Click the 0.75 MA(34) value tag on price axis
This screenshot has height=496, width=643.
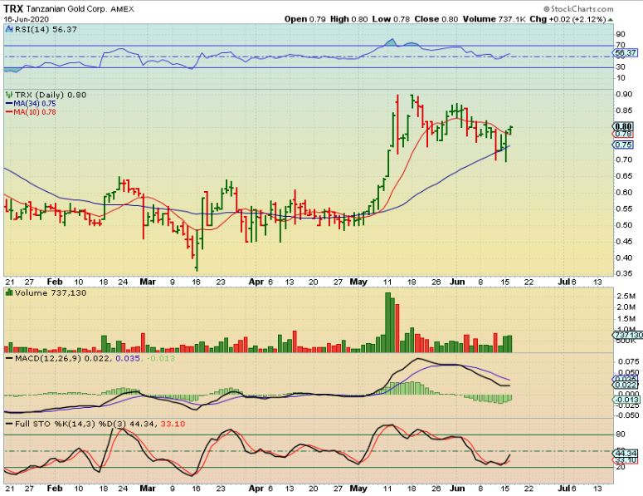(x=624, y=145)
